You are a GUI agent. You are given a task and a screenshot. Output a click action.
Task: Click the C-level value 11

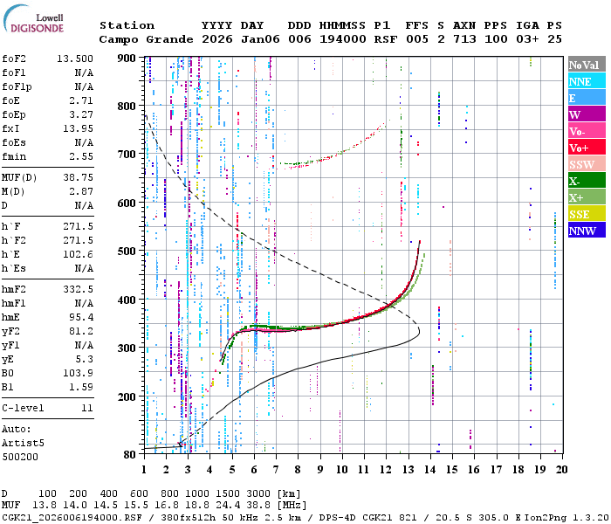86,408
